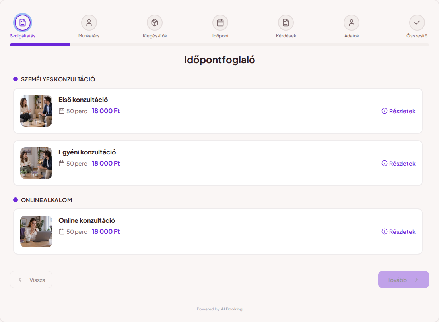Viewport: 439px width, 322px height.
Task: Click the right chevron in Tovább button
Action: point(416,280)
